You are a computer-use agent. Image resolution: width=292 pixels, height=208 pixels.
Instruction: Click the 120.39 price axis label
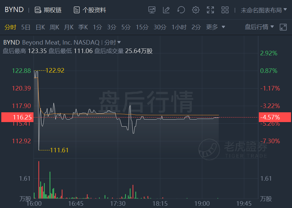pos(21,88)
